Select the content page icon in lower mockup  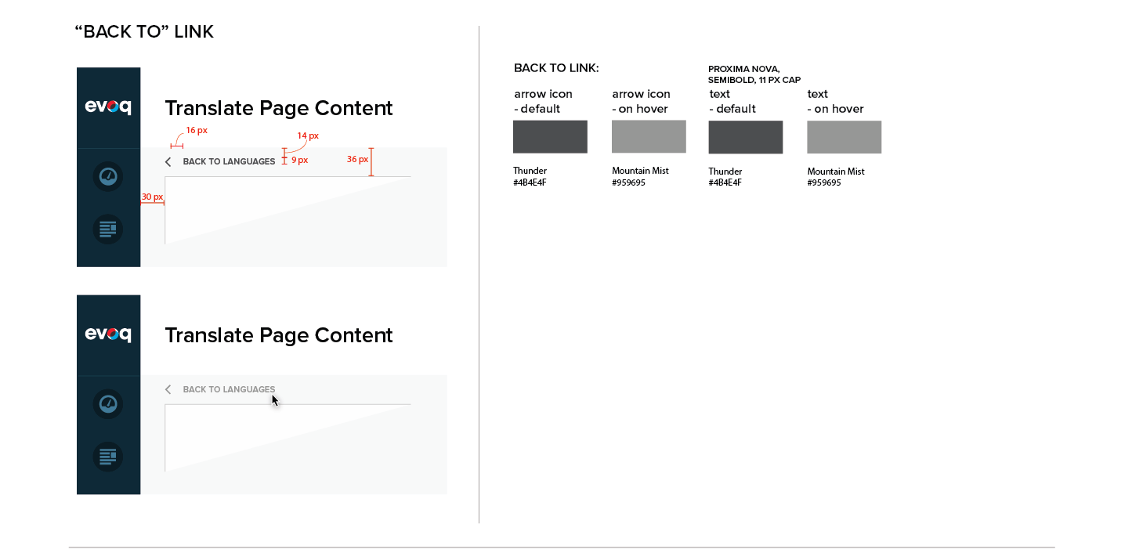click(108, 457)
